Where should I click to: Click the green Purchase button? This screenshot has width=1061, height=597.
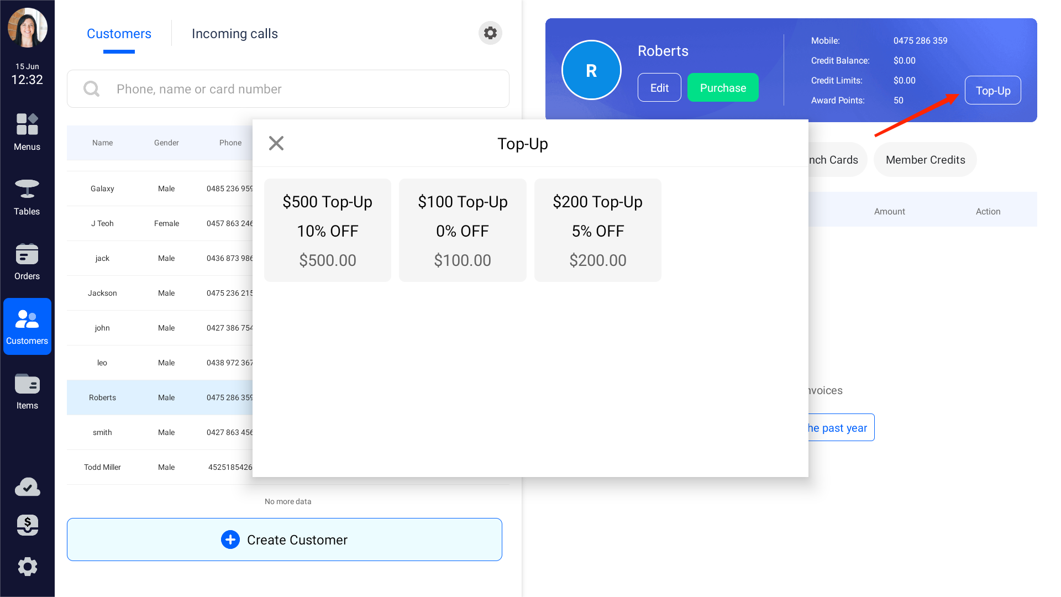tap(723, 87)
